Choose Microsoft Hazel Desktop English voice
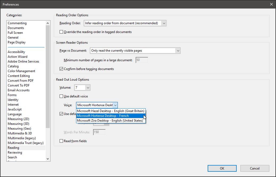Image resolution: width=276 pixels, height=177 pixels. pos(111,111)
